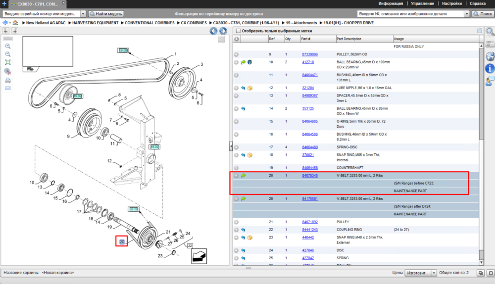The image size is (495, 284).
Task: Open 19 - Attachments breadcrumb level
Action: pyautogui.click(x=301, y=23)
